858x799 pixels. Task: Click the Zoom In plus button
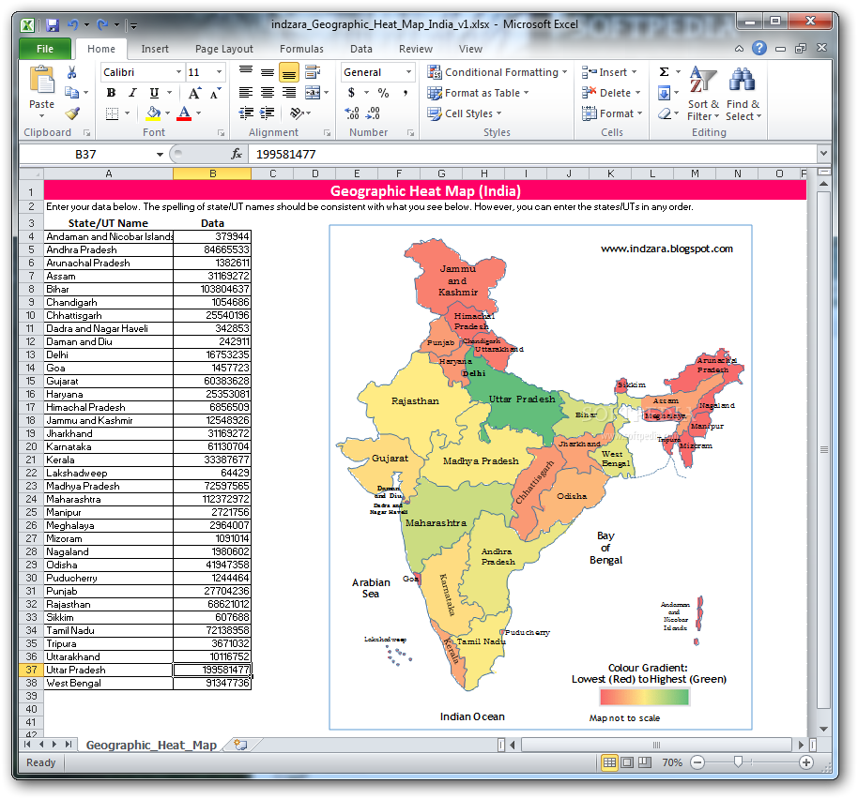click(x=806, y=762)
